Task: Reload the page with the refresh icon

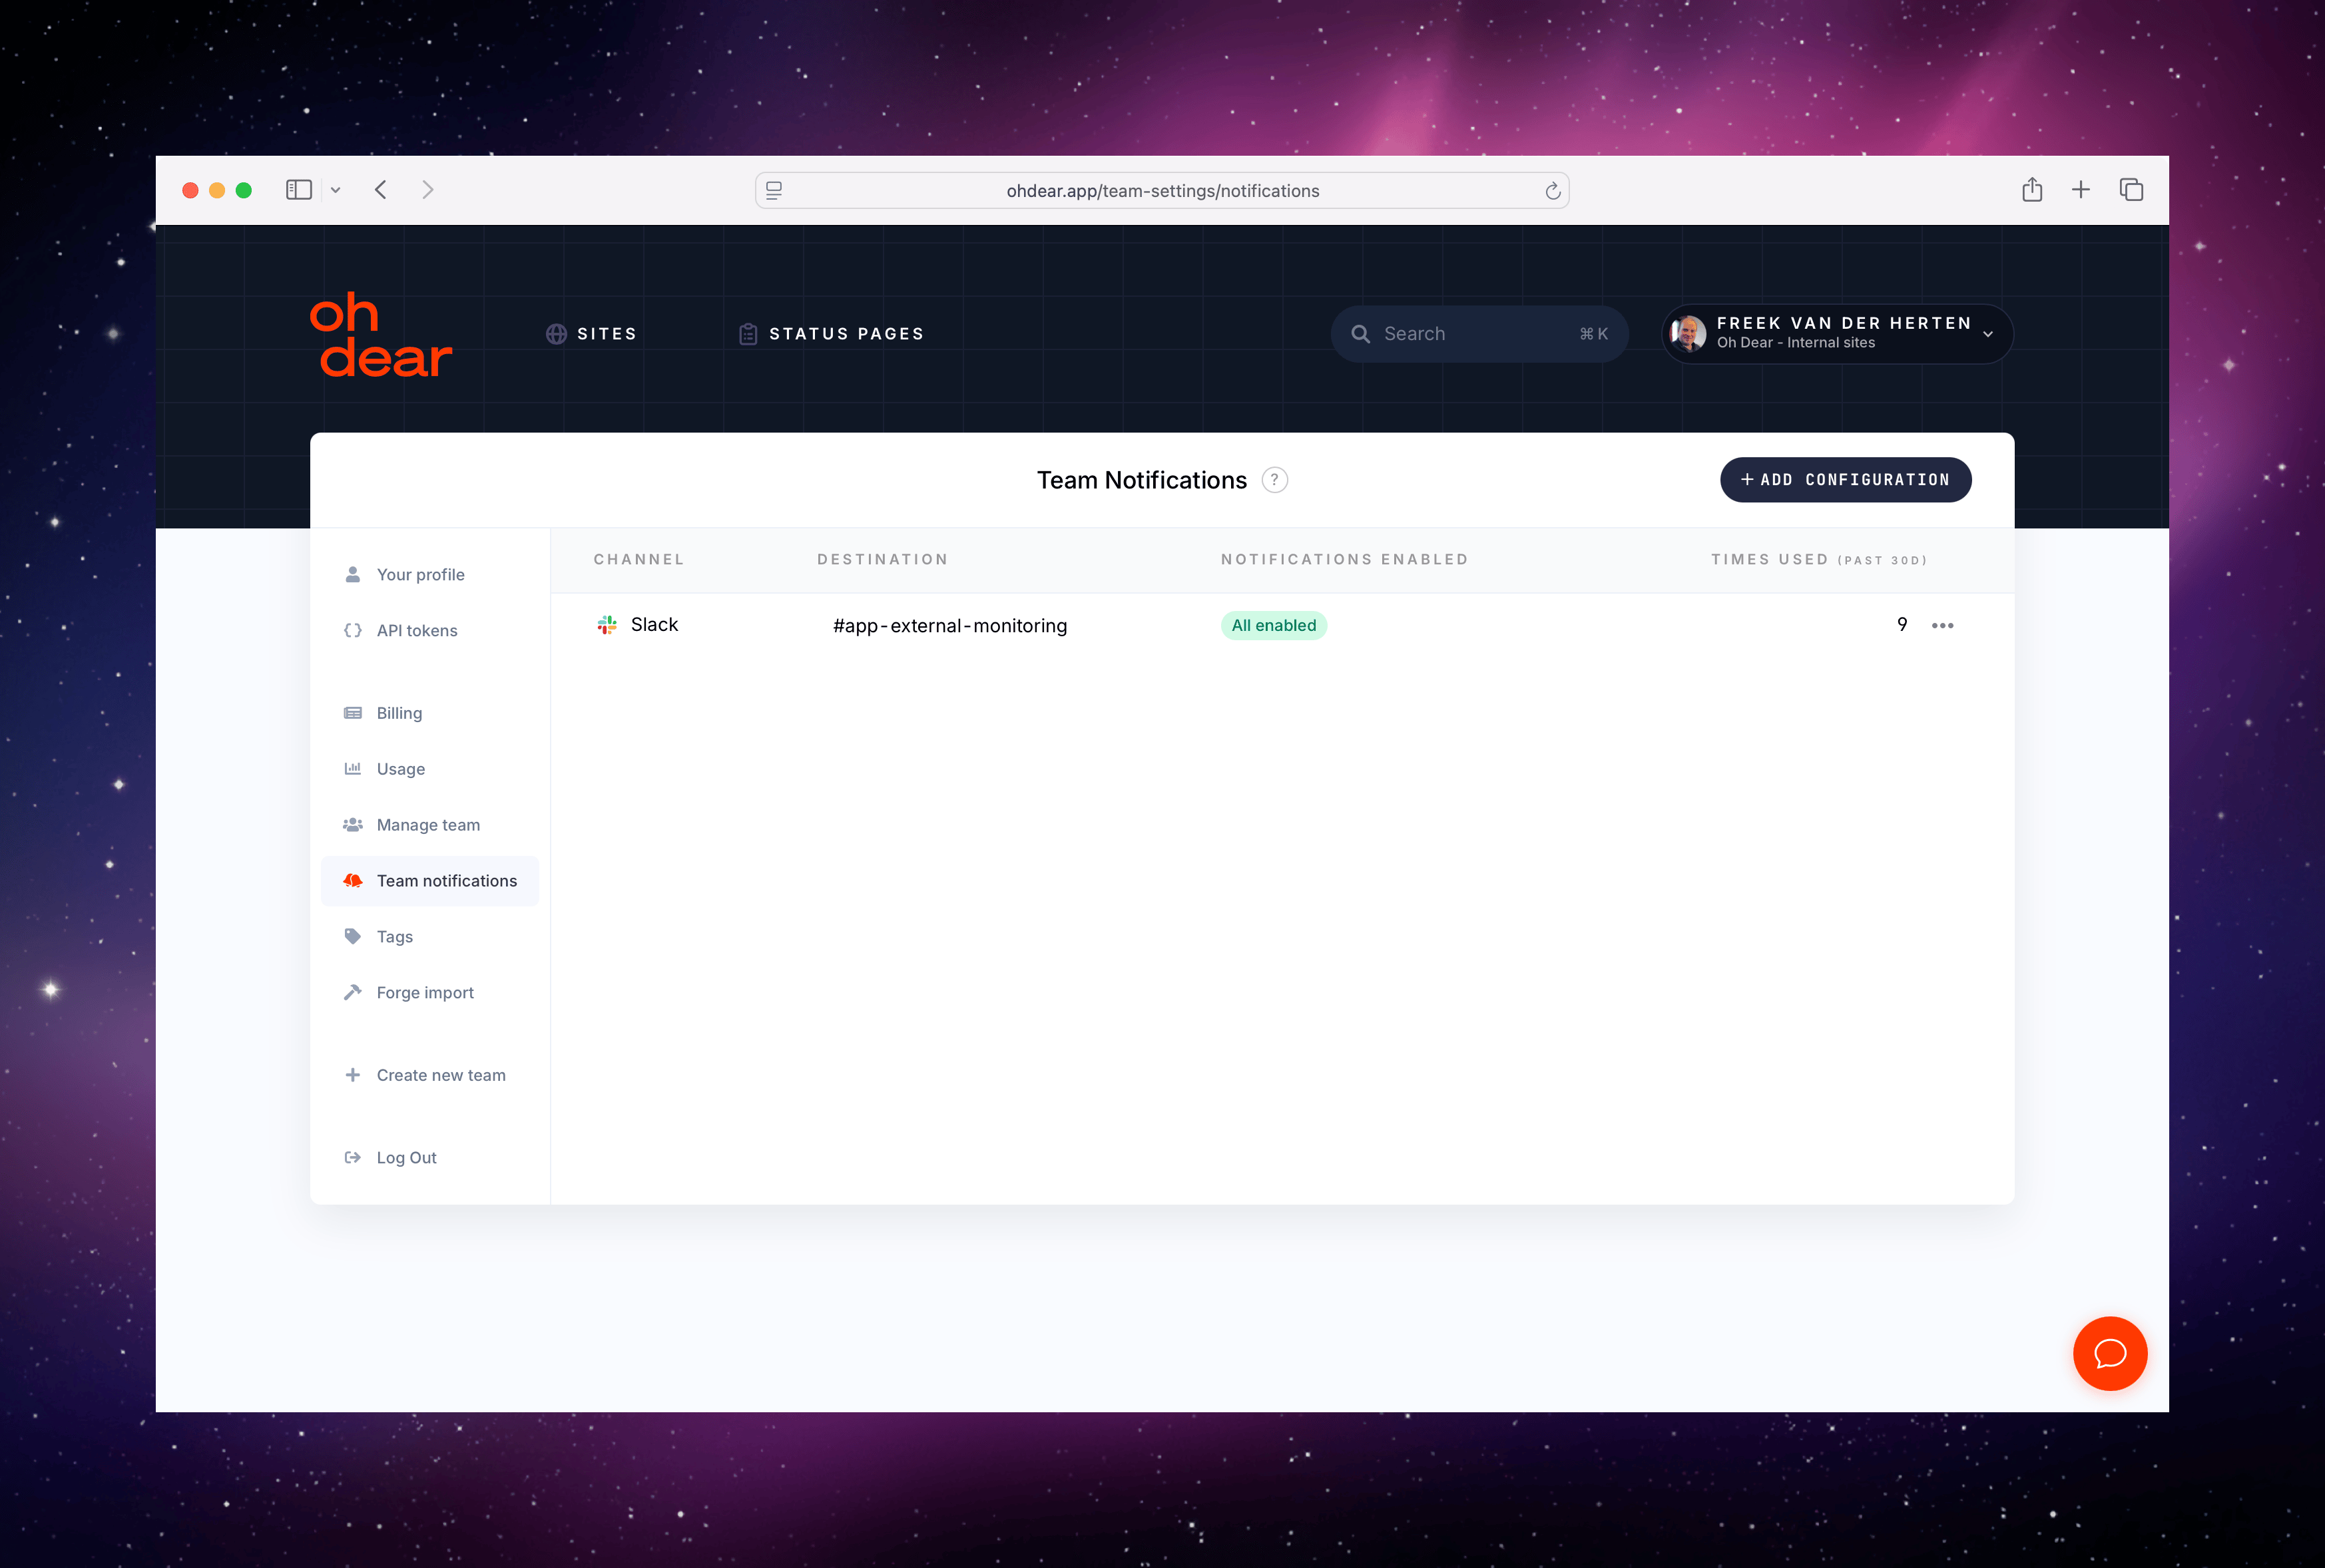Action: (1553, 190)
